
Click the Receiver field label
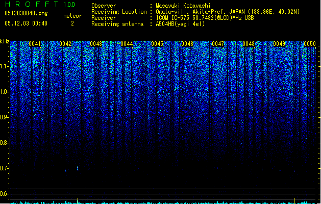click(x=104, y=18)
